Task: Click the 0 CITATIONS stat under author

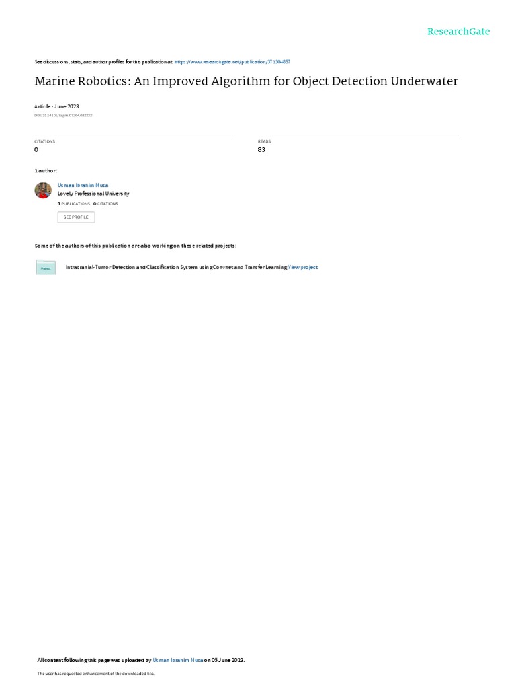Action: 105,204
